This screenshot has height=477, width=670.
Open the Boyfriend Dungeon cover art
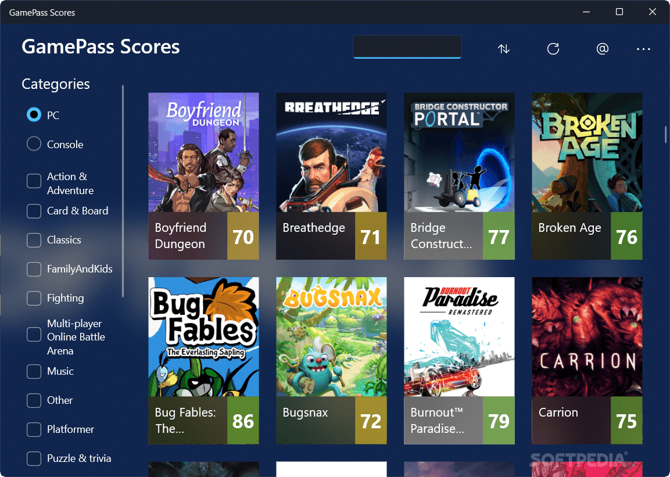coord(203,152)
